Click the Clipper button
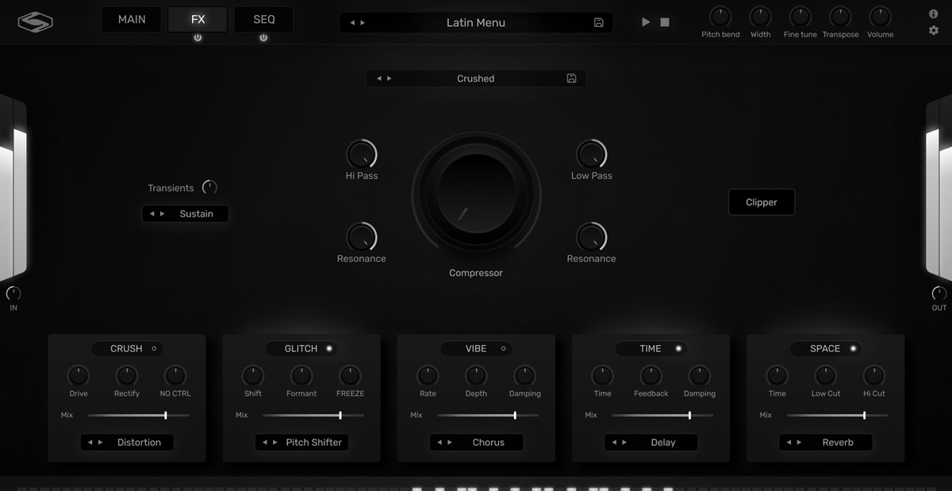 [761, 202]
